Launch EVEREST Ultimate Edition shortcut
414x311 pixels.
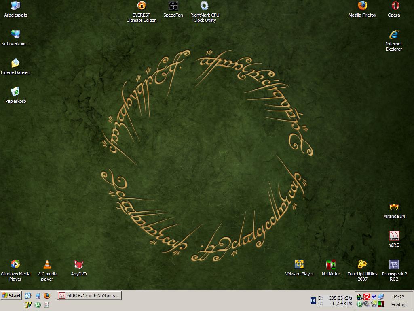tap(142, 12)
